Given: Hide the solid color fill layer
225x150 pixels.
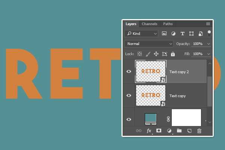Looking at the screenshot, I should pyautogui.click(x=129, y=119).
